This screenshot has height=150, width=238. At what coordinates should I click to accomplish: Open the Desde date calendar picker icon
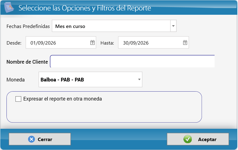point(92,42)
